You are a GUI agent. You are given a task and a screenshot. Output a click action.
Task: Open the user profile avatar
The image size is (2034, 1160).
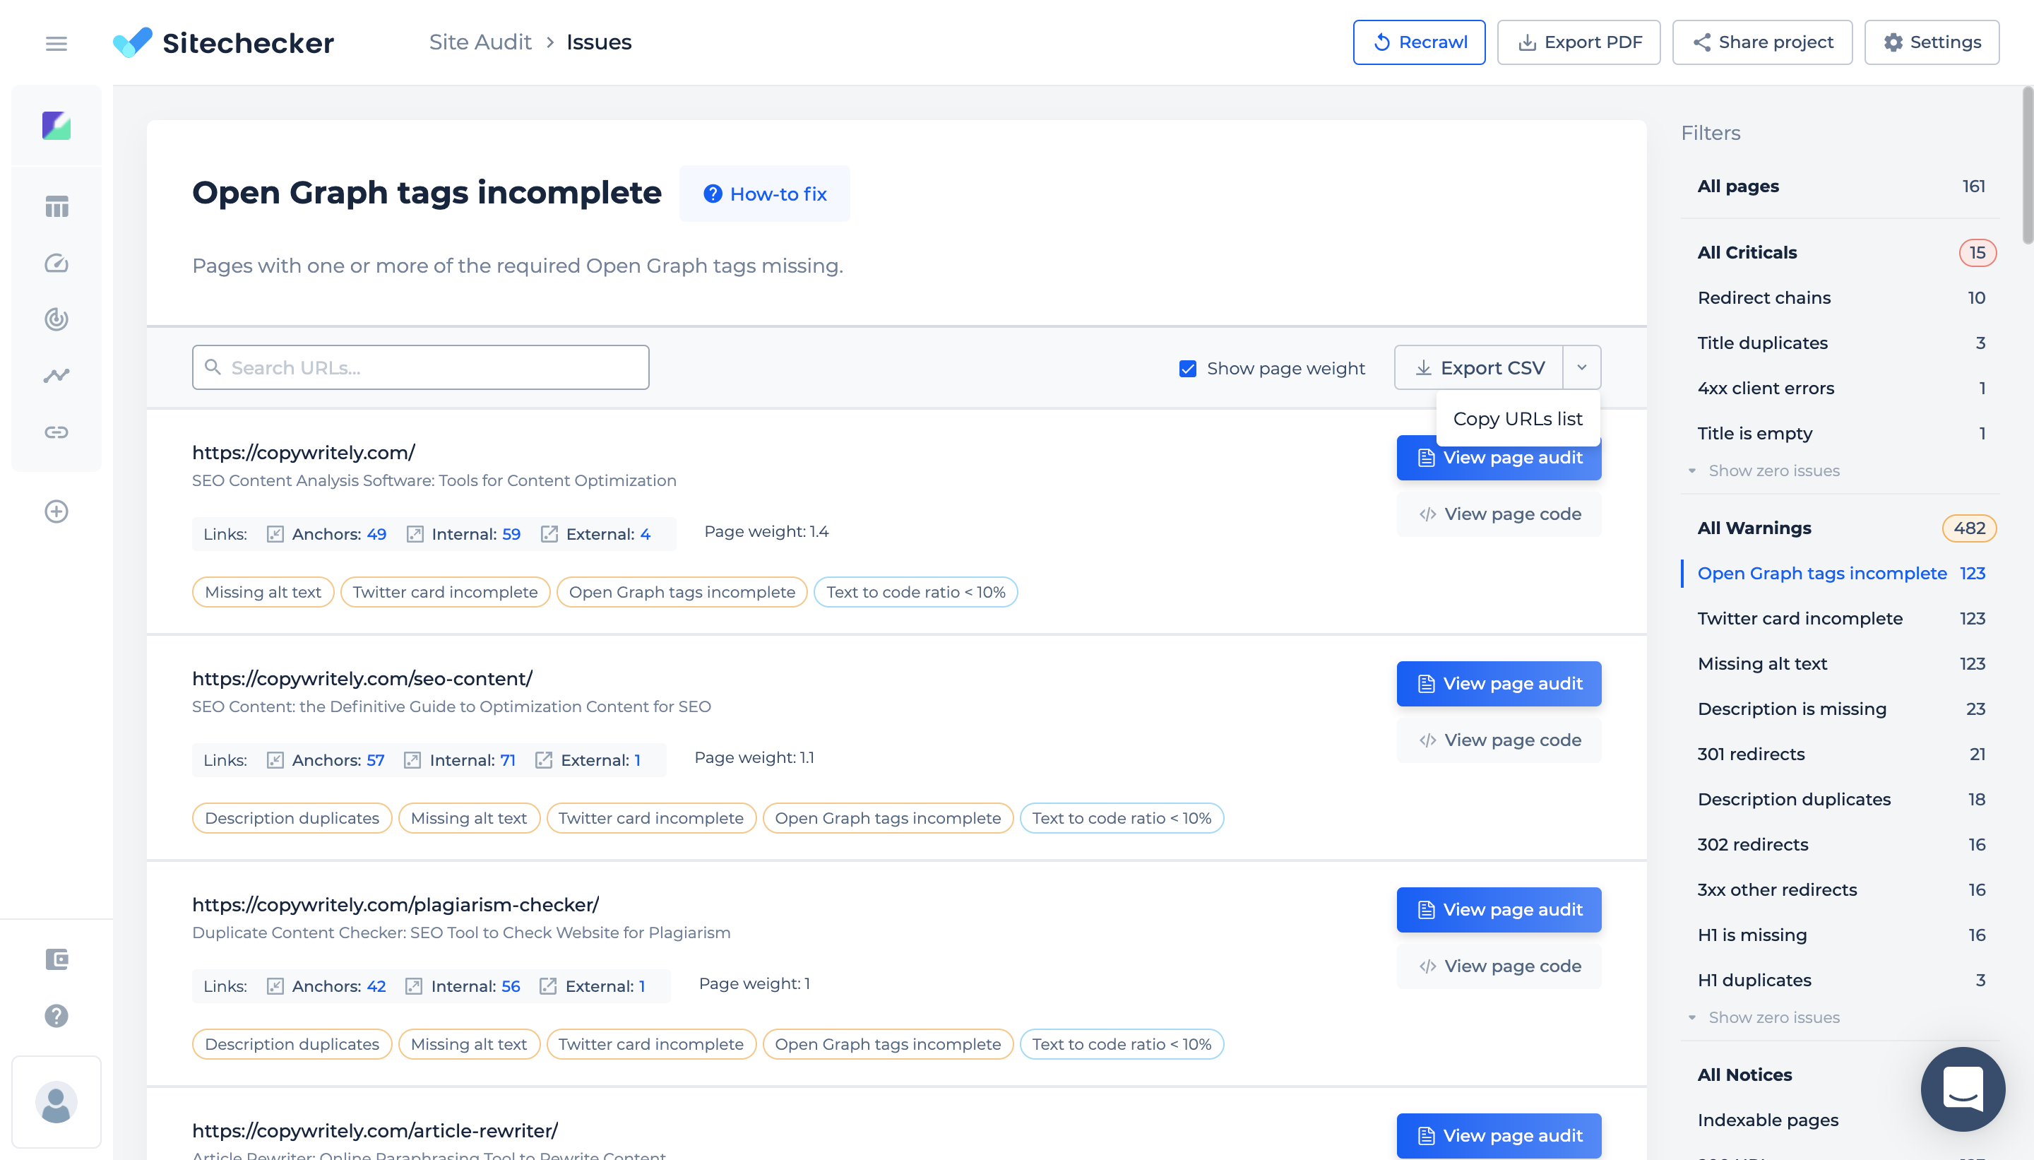click(x=56, y=1103)
